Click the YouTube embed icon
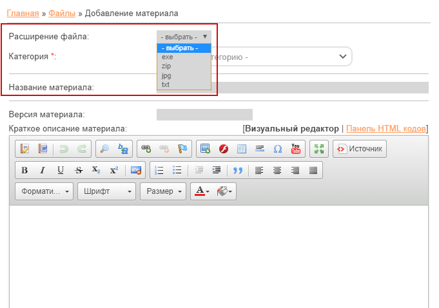The image size is (439, 308). pos(296,149)
